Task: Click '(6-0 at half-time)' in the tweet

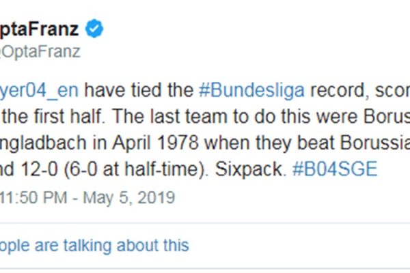Action: [x=147, y=169]
